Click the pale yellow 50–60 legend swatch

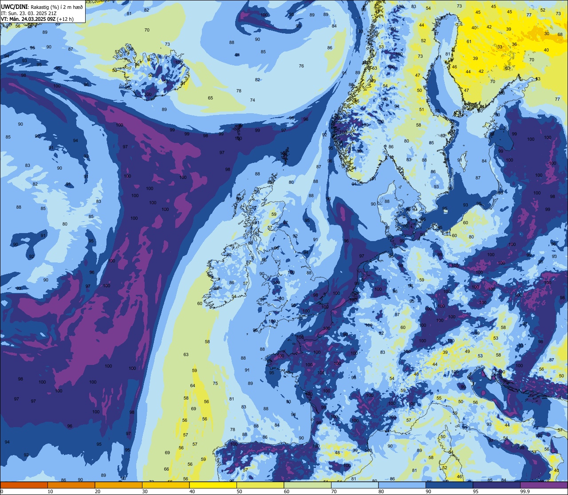pyautogui.click(x=260, y=485)
